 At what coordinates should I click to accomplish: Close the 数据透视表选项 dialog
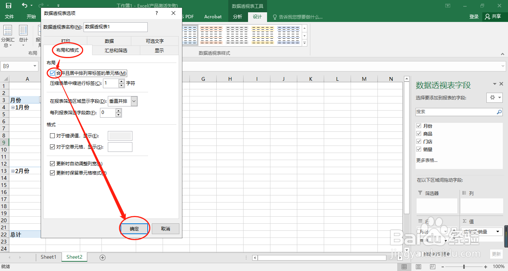173,13
